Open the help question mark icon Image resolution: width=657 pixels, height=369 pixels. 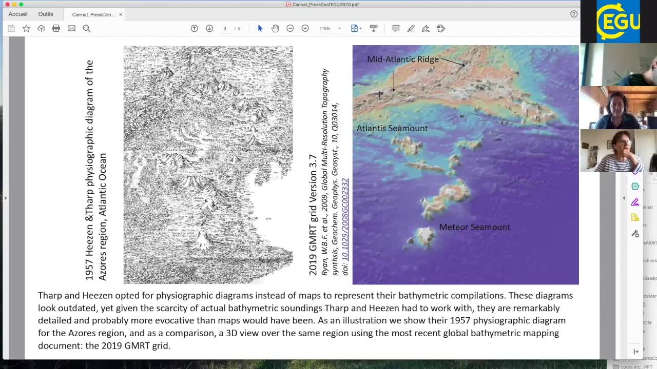click(574, 14)
